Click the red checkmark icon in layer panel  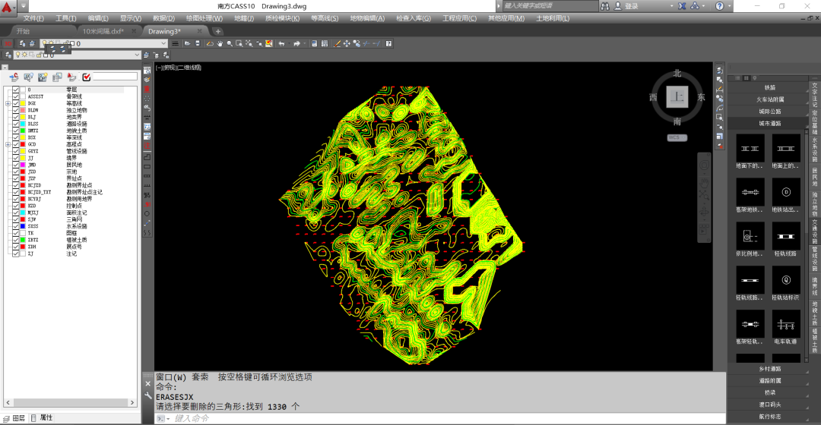[87, 77]
